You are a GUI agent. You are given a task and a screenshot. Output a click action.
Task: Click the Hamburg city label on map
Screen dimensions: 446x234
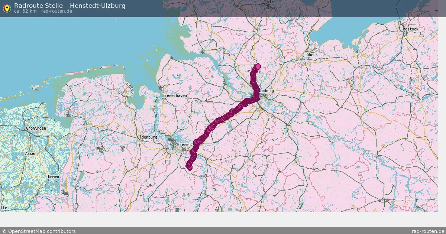[x=266, y=91]
